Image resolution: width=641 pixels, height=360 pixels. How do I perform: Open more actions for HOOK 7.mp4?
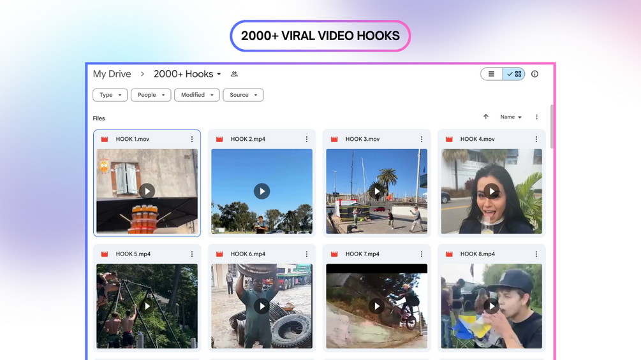422,254
